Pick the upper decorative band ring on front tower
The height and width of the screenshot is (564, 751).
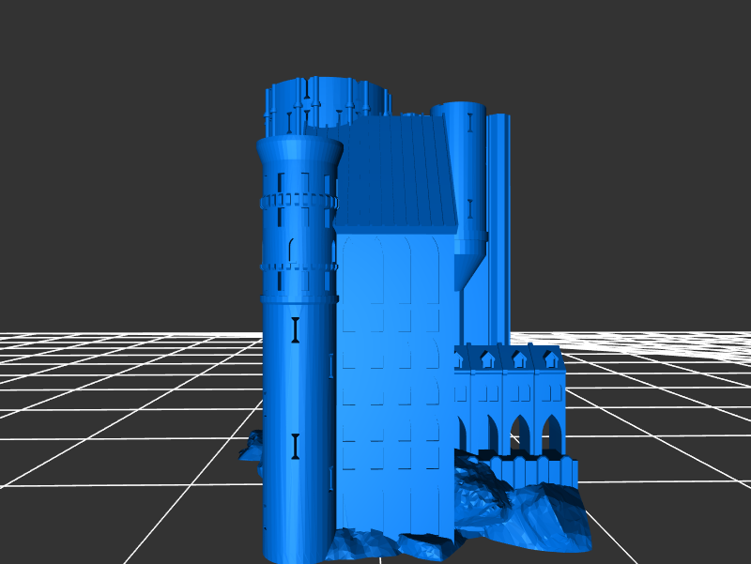click(x=298, y=201)
